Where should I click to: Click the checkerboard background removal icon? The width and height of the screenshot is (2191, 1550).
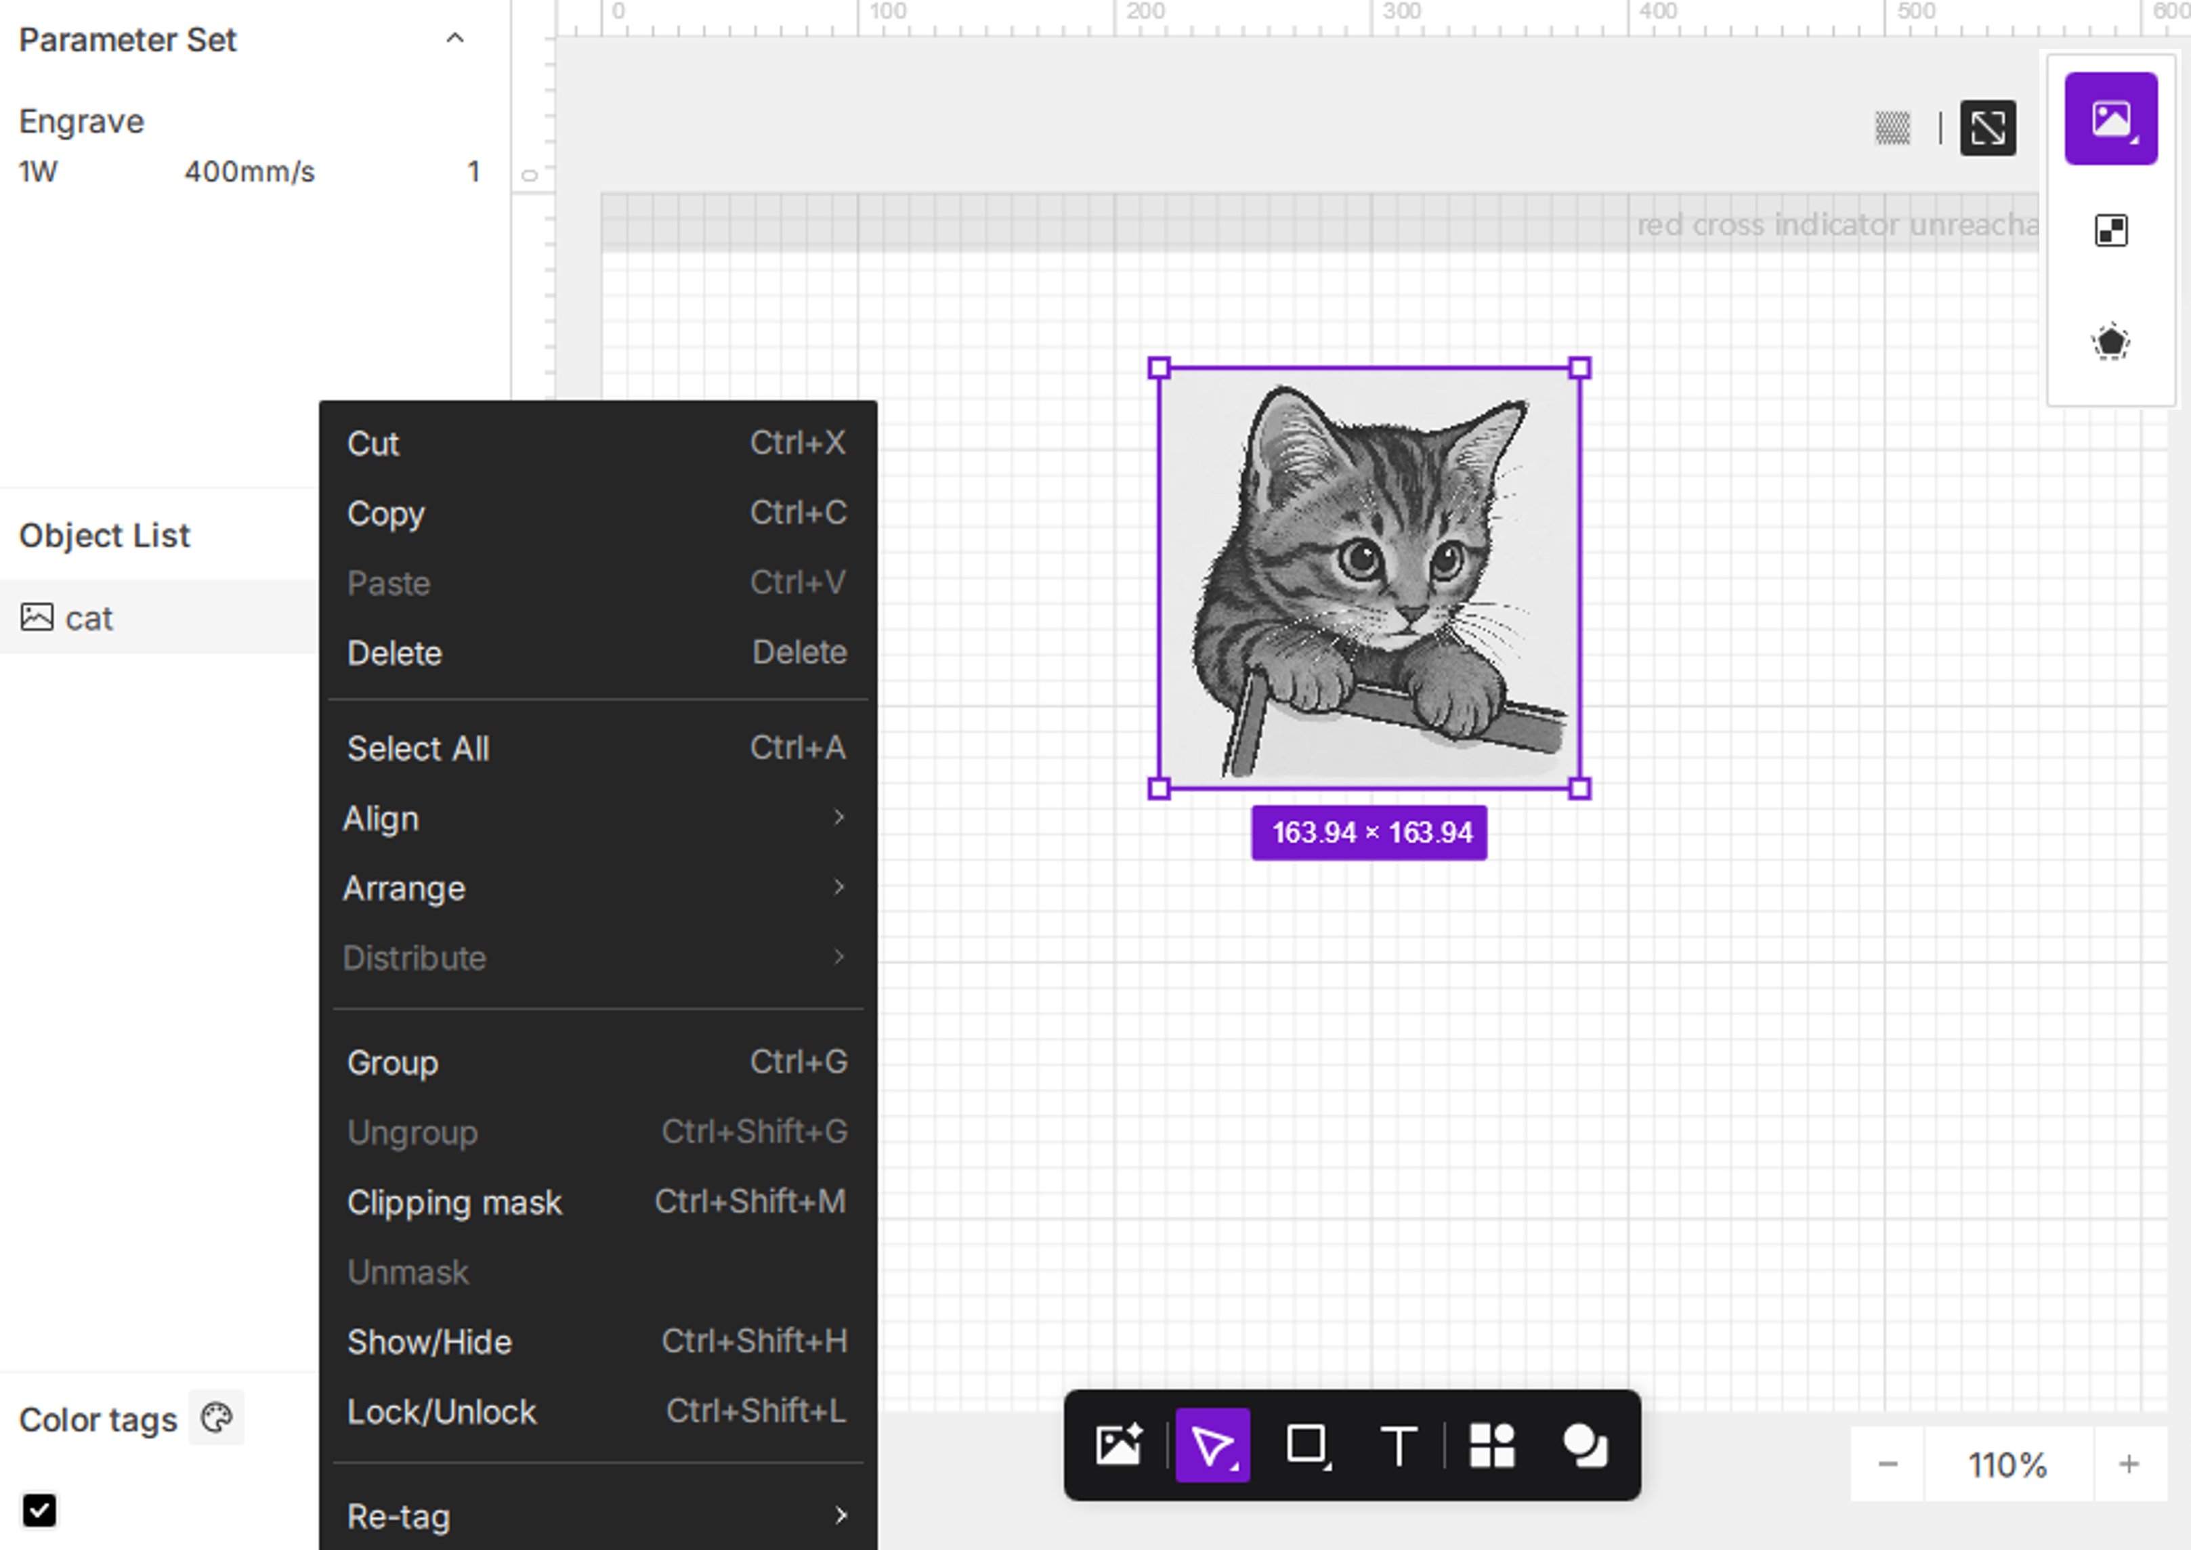[2110, 231]
